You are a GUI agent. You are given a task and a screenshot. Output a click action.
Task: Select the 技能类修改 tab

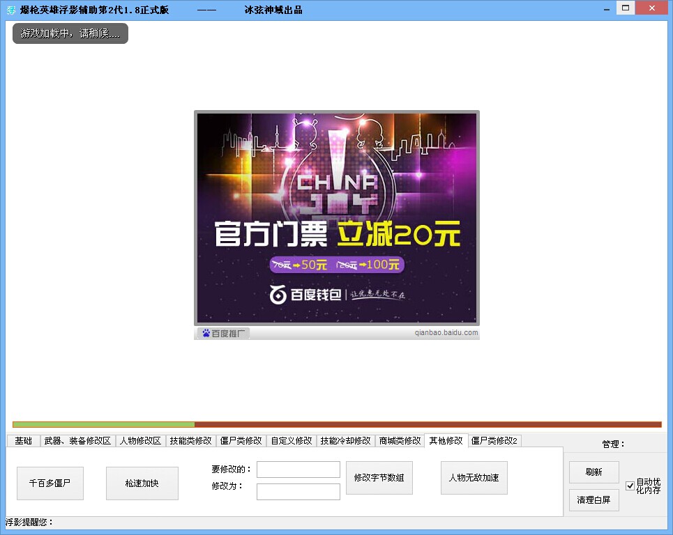coord(190,441)
